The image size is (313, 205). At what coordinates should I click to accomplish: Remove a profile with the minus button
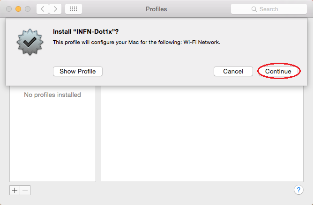(x=25, y=190)
